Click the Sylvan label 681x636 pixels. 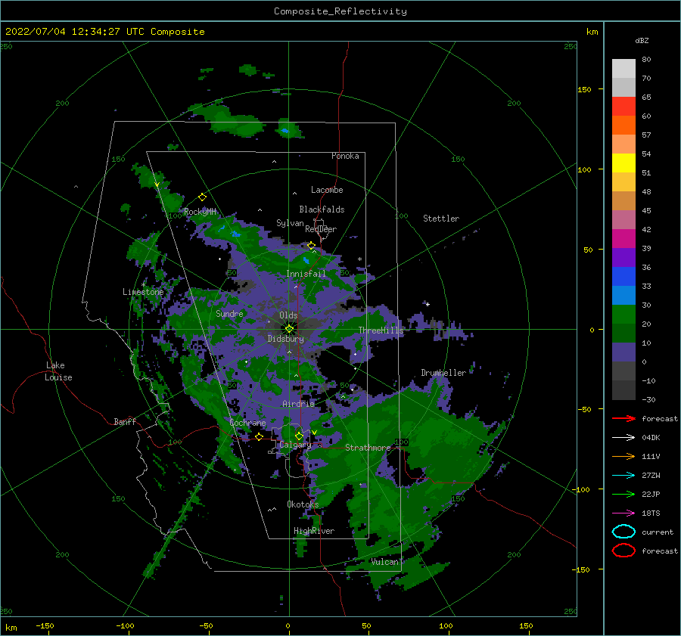pyautogui.click(x=290, y=223)
